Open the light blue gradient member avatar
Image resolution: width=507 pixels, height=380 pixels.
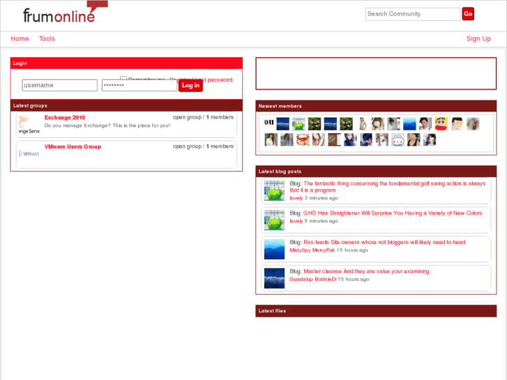409,124
